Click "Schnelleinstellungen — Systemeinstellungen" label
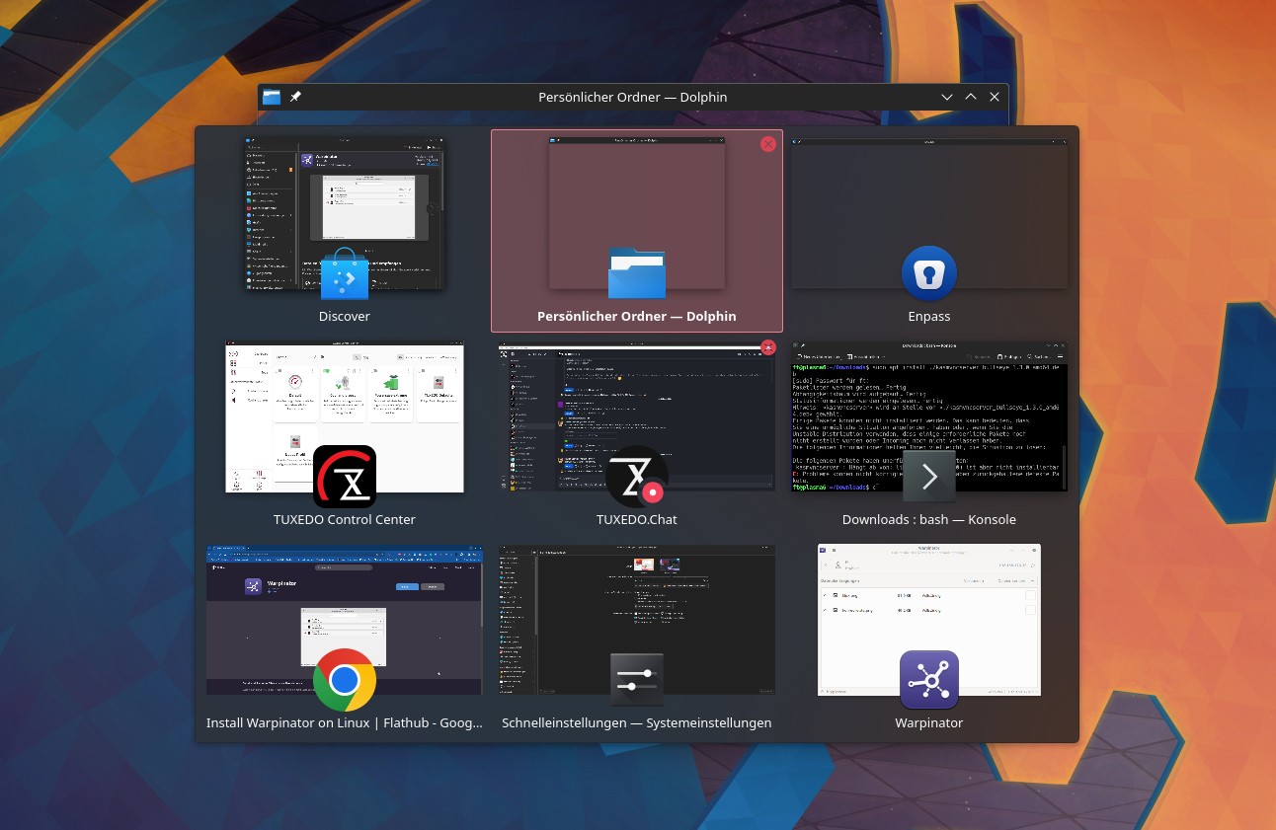 pyautogui.click(x=637, y=723)
